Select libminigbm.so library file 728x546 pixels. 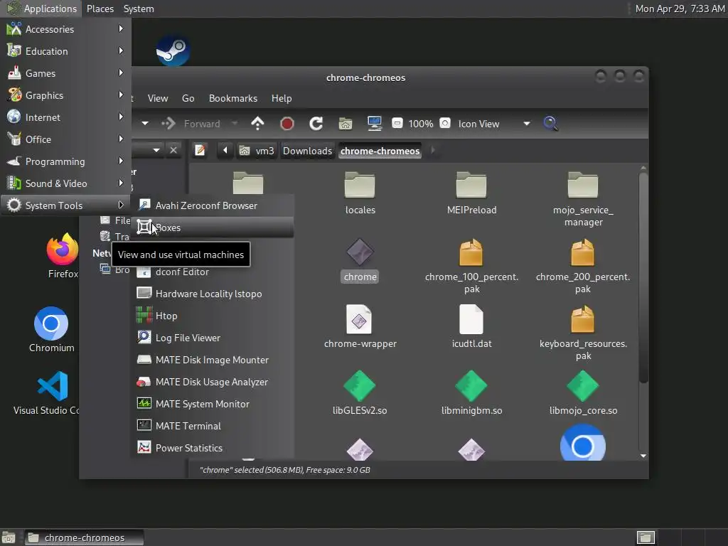click(472, 392)
